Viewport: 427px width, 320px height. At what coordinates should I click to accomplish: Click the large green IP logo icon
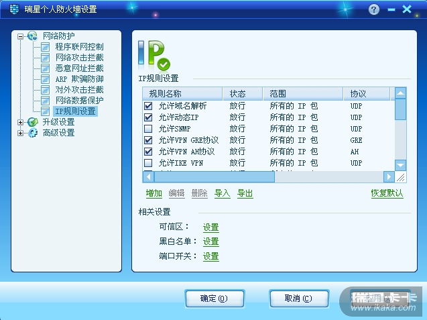point(154,55)
